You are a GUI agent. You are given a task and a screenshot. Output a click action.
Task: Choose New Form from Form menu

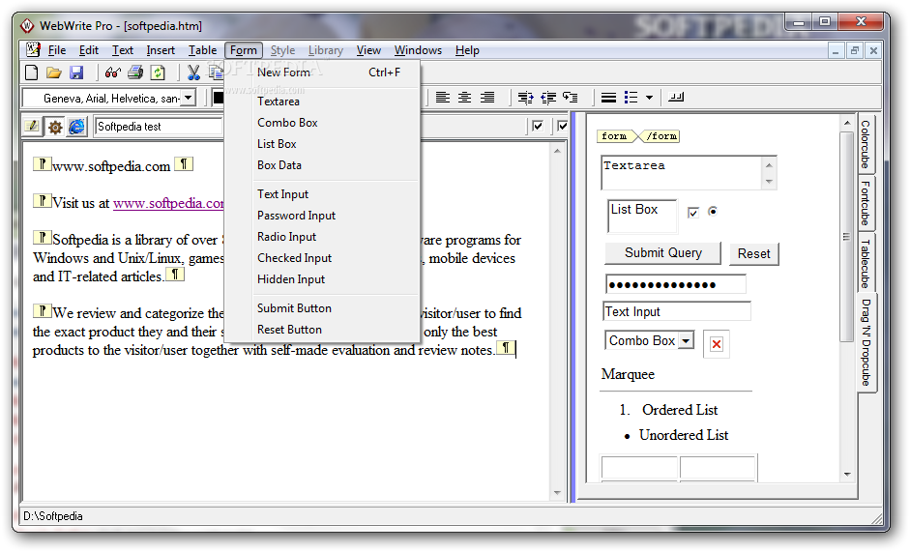tap(322, 73)
